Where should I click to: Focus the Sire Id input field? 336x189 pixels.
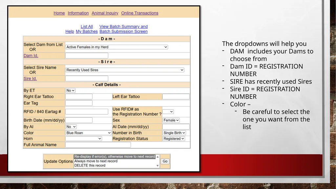coord(87,79)
